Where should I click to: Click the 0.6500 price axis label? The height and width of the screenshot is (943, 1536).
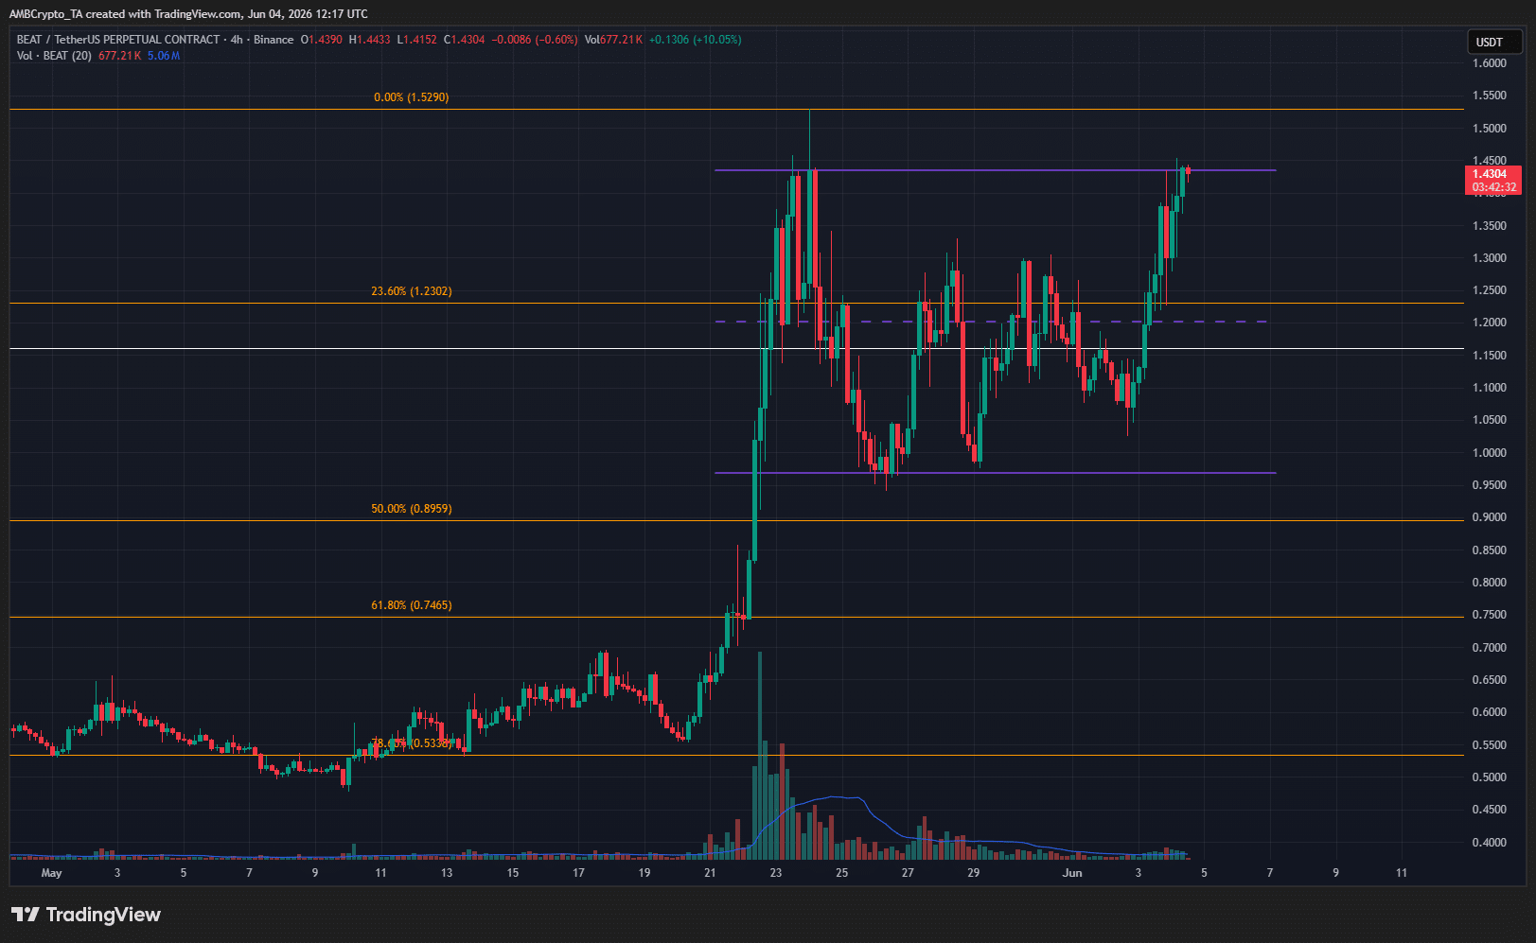coord(1490,680)
